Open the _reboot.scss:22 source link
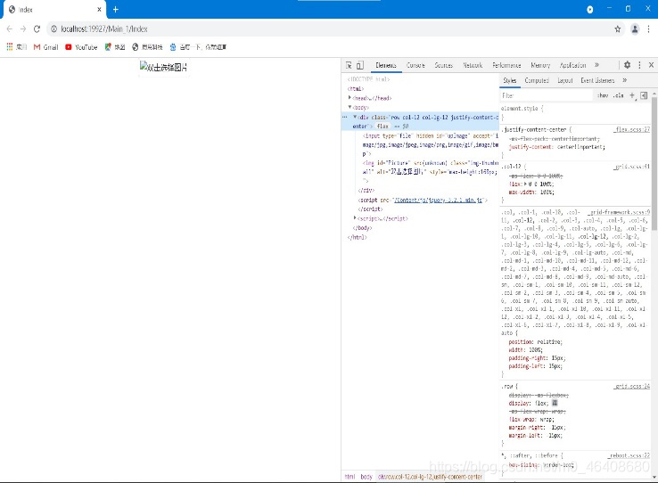This screenshot has width=658, height=483. [x=629, y=455]
